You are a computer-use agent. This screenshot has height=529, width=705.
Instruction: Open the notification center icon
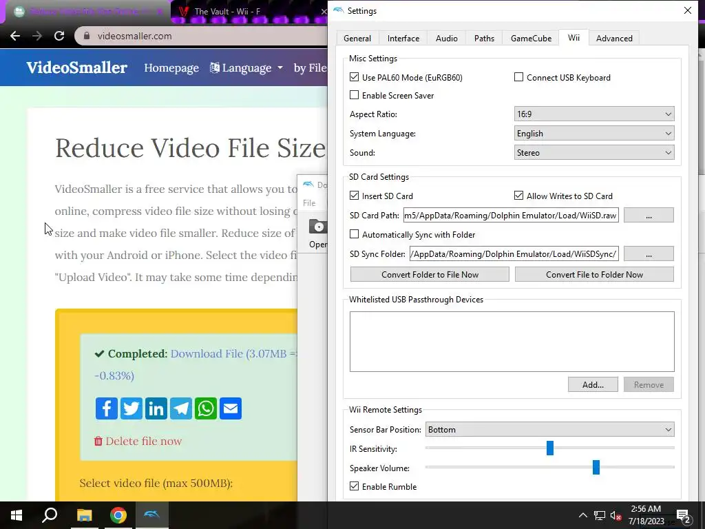click(x=684, y=515)
